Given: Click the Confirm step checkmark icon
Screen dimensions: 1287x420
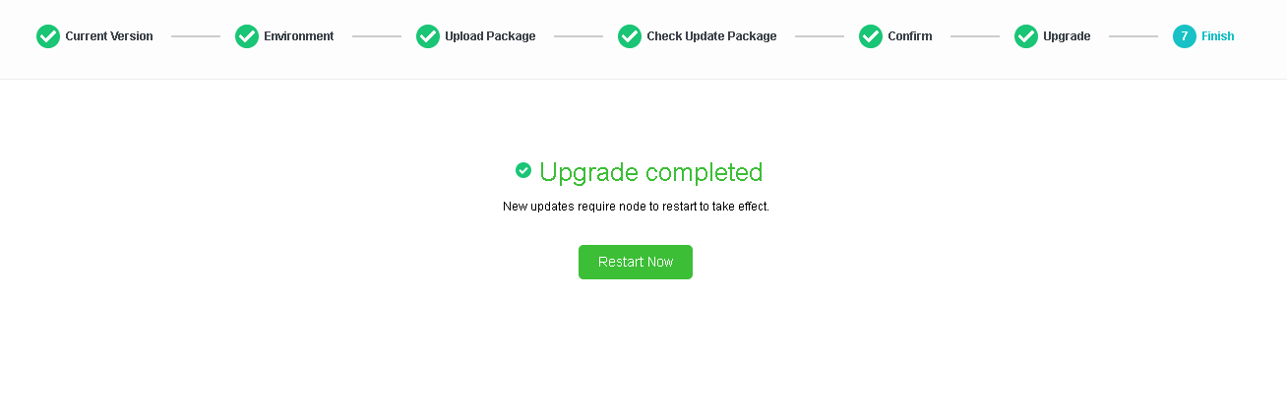Looking at the screenshot, I should coord(871,36).
